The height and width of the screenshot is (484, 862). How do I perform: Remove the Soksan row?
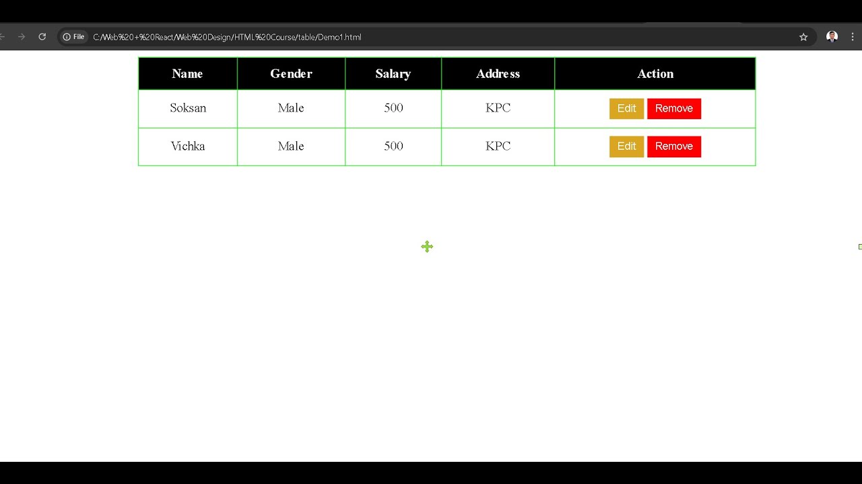coord(673,108)
